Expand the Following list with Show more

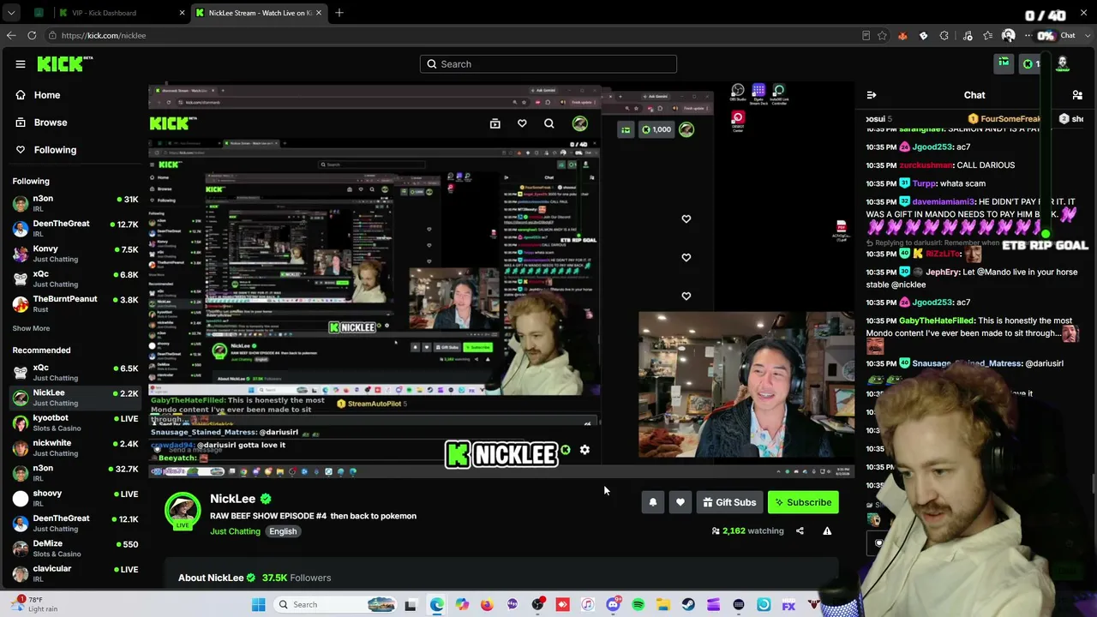[31, 328]
